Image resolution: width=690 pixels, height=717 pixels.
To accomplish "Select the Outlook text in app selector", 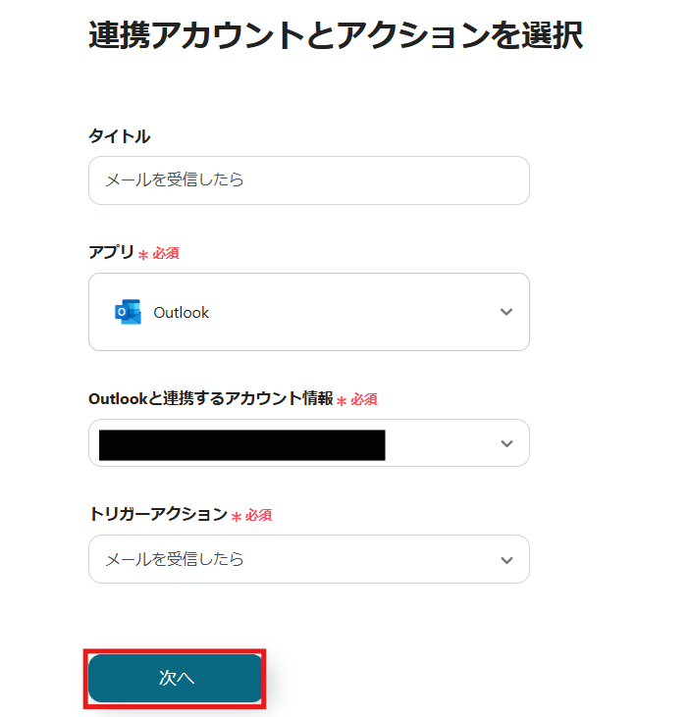I will tap(182, 313).
